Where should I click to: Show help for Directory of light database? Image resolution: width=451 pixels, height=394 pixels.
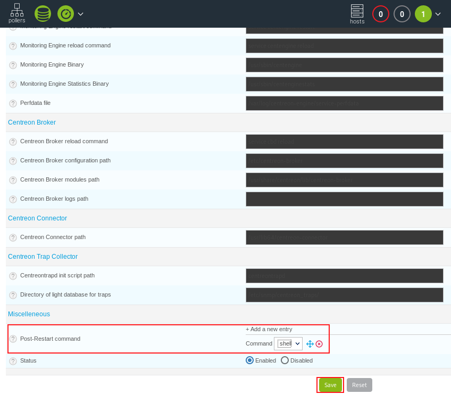point(13,295)
